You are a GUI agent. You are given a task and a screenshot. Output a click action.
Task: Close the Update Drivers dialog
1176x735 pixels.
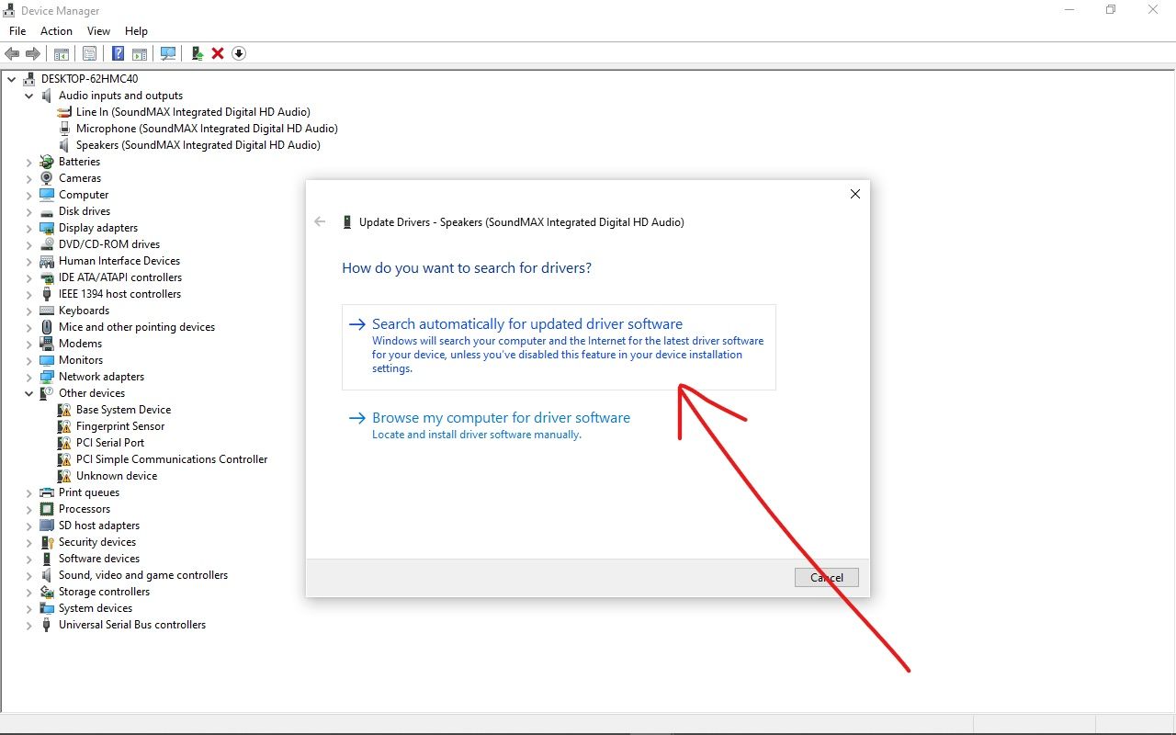point(854,194)
